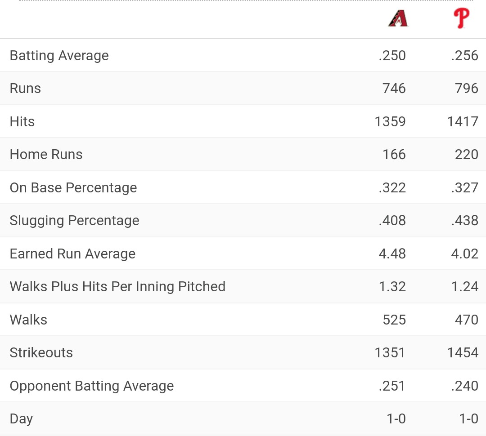
Task: Click the Phillies Strikeouts value 1454
Action: pyautogui.click(x=462, y=353)
